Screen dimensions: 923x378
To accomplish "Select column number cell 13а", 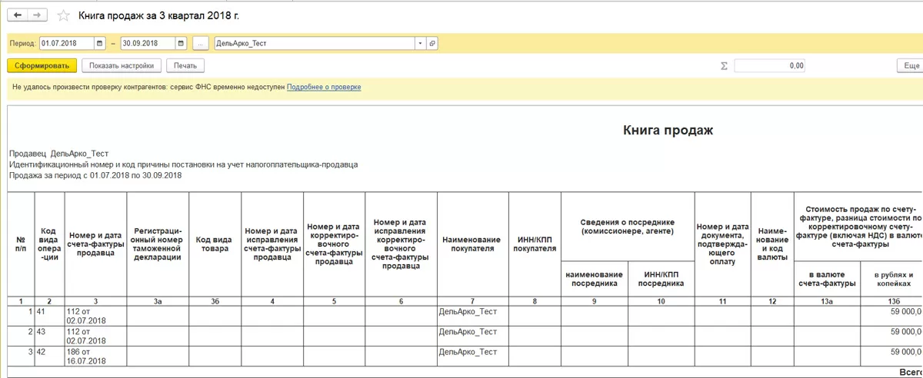I will (828, 301).
